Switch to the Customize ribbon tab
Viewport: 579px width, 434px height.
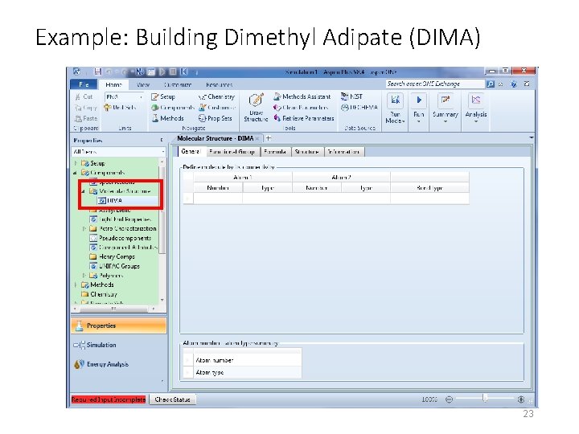[177, 84]
